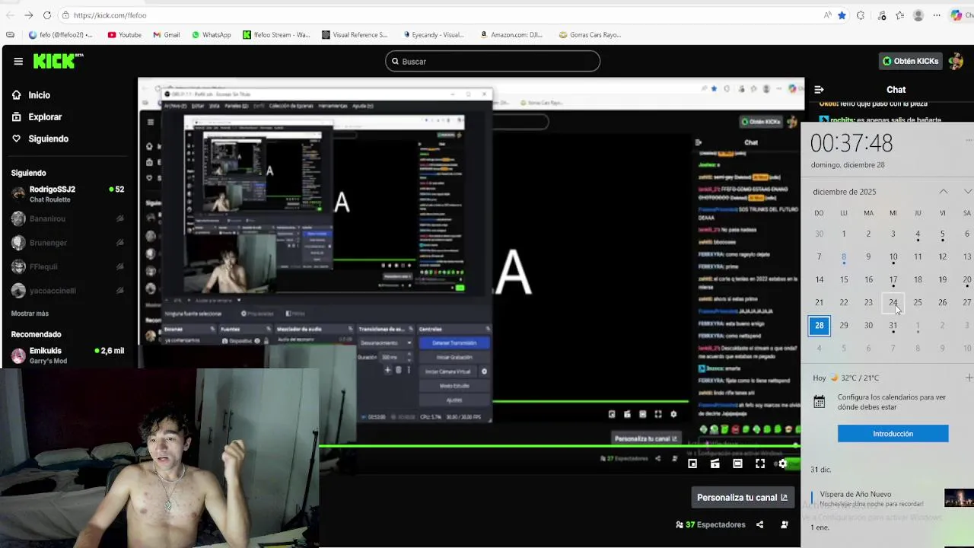This screenshot has width=974, height=548.
Task: Click the 00:37:48 clock display
Action: pos(851,143)
